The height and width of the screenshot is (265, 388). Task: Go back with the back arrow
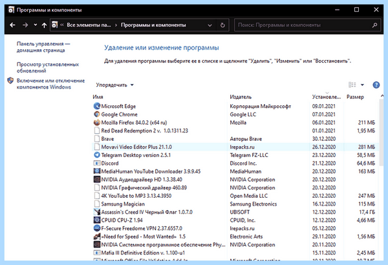coord(12,25)
